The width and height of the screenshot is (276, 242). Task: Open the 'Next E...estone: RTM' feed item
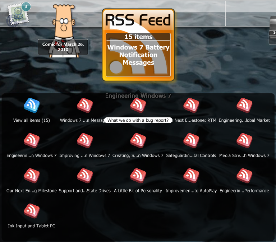pos(191,106)
